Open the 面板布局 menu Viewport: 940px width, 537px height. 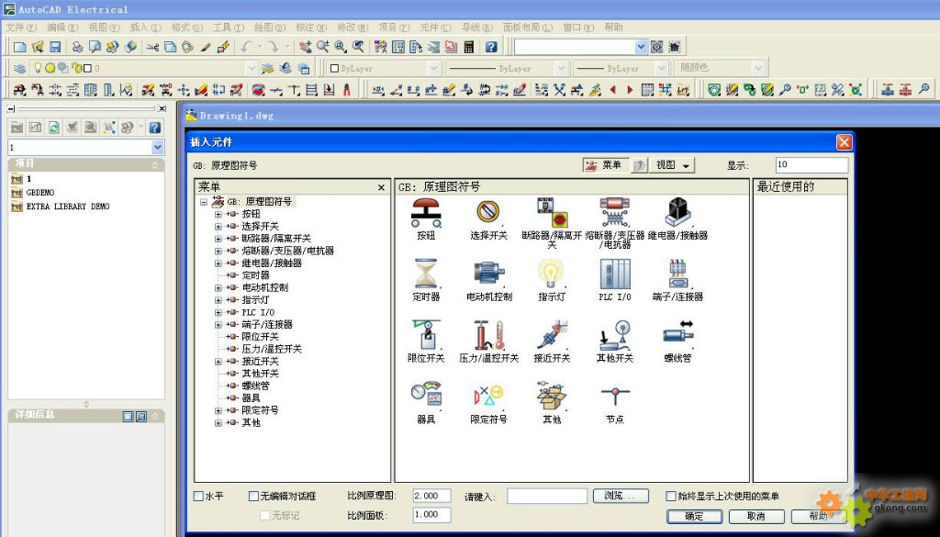point(528,28)
